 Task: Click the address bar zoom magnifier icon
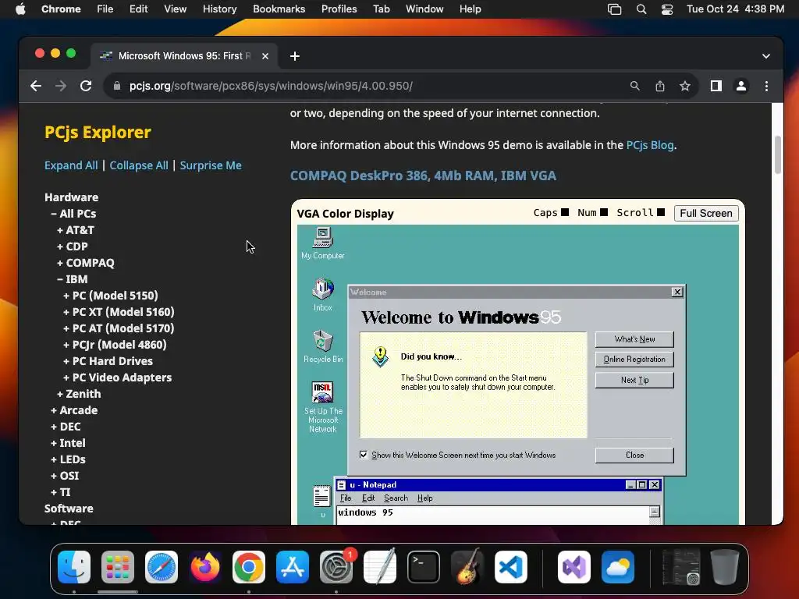click(634, 86)
